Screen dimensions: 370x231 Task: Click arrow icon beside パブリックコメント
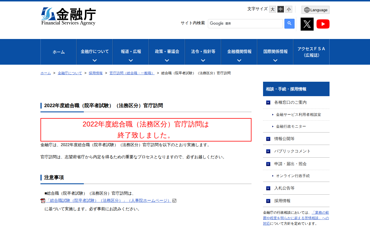point(268,151)
